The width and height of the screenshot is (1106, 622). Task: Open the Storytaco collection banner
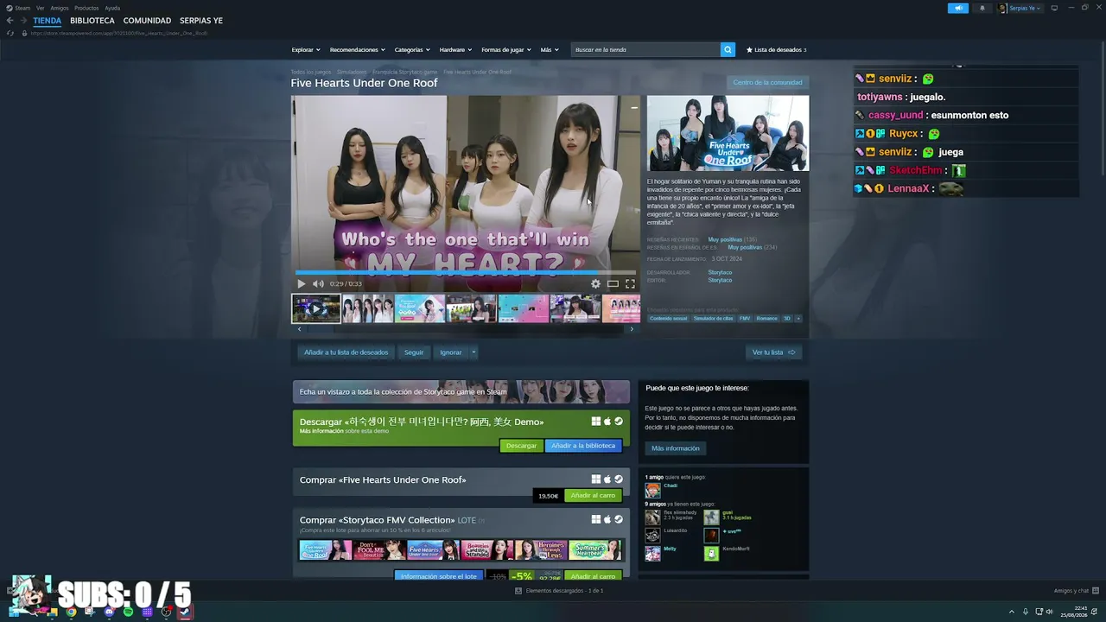461,392
